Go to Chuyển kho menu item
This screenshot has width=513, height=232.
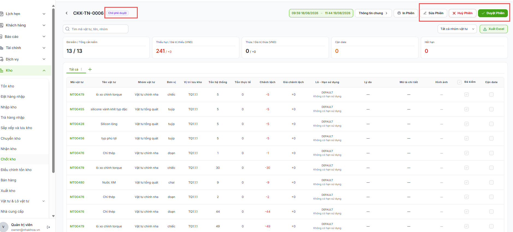(x=11, y=138)
